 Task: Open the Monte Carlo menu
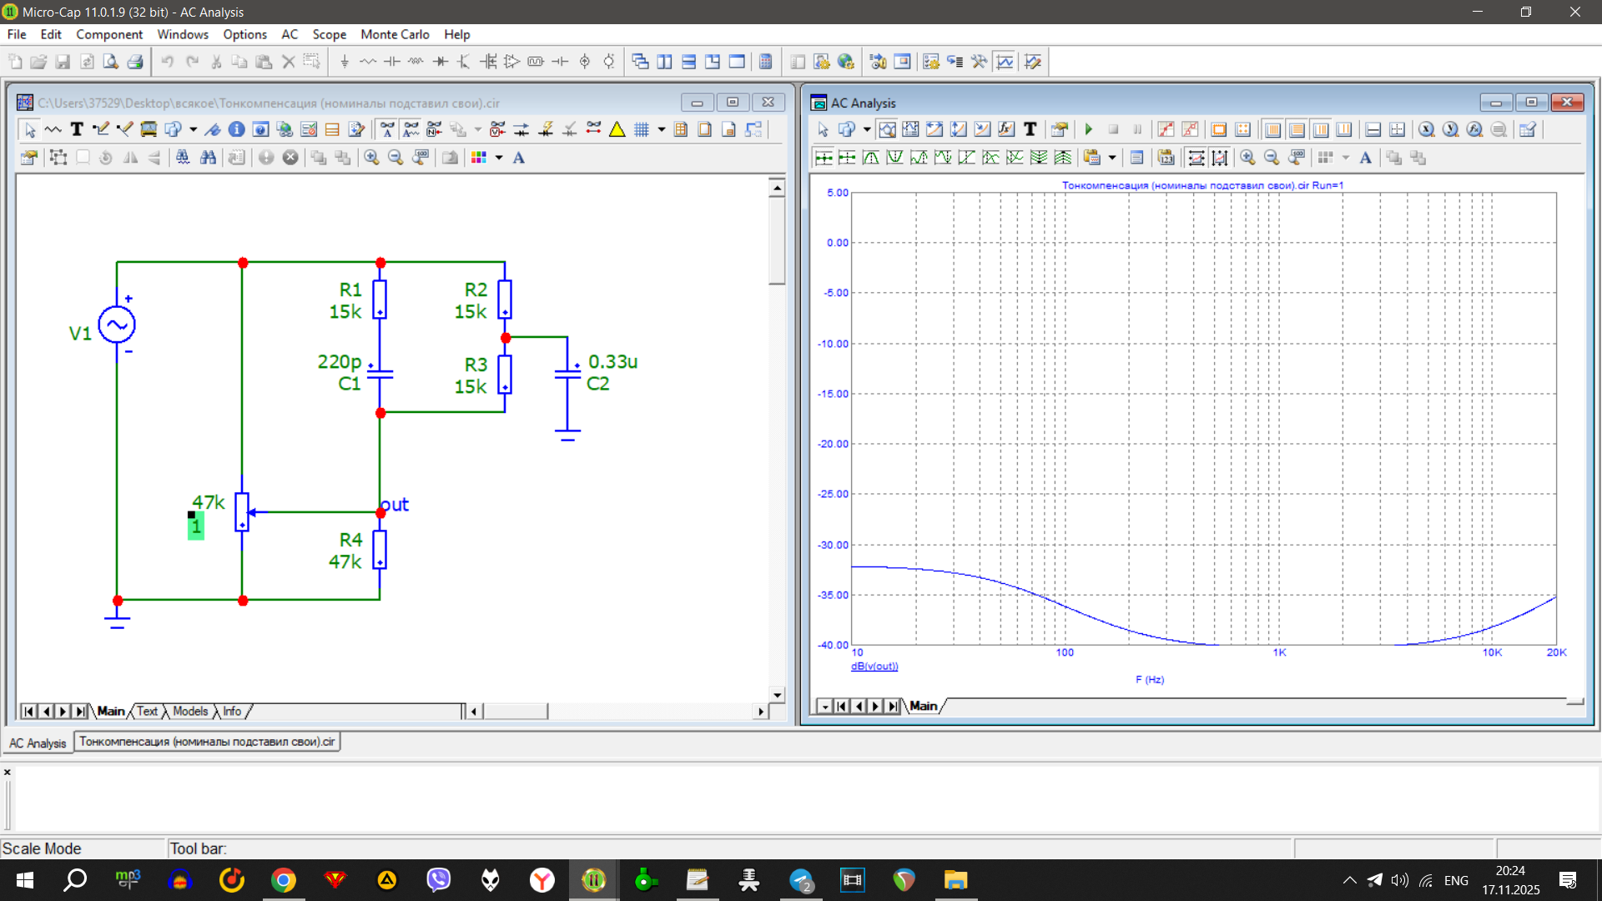[x=395, y=34]
